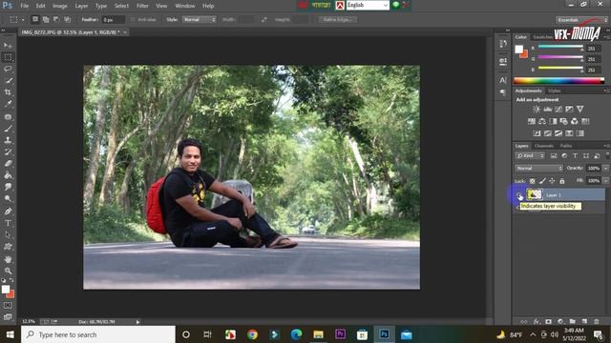Toggle lock all for layer
This screenshot has width=611, height=343.
coord(562,181)
